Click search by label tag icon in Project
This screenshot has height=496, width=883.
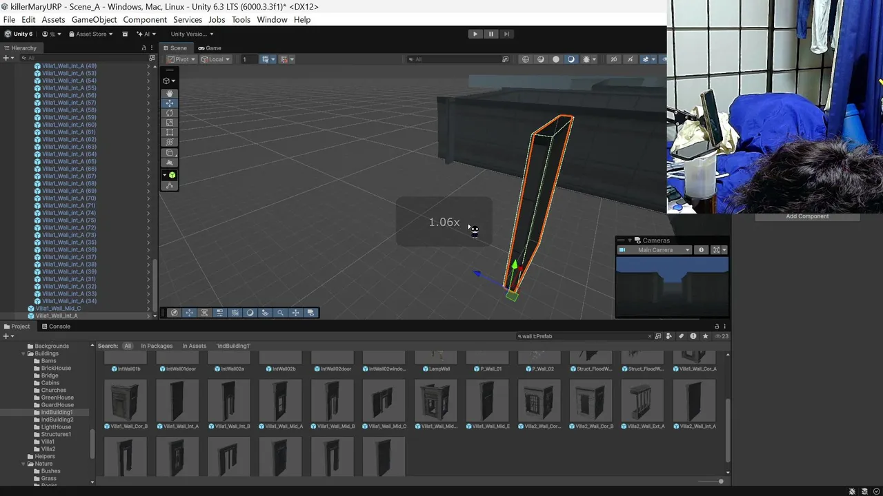coord(682,336)
